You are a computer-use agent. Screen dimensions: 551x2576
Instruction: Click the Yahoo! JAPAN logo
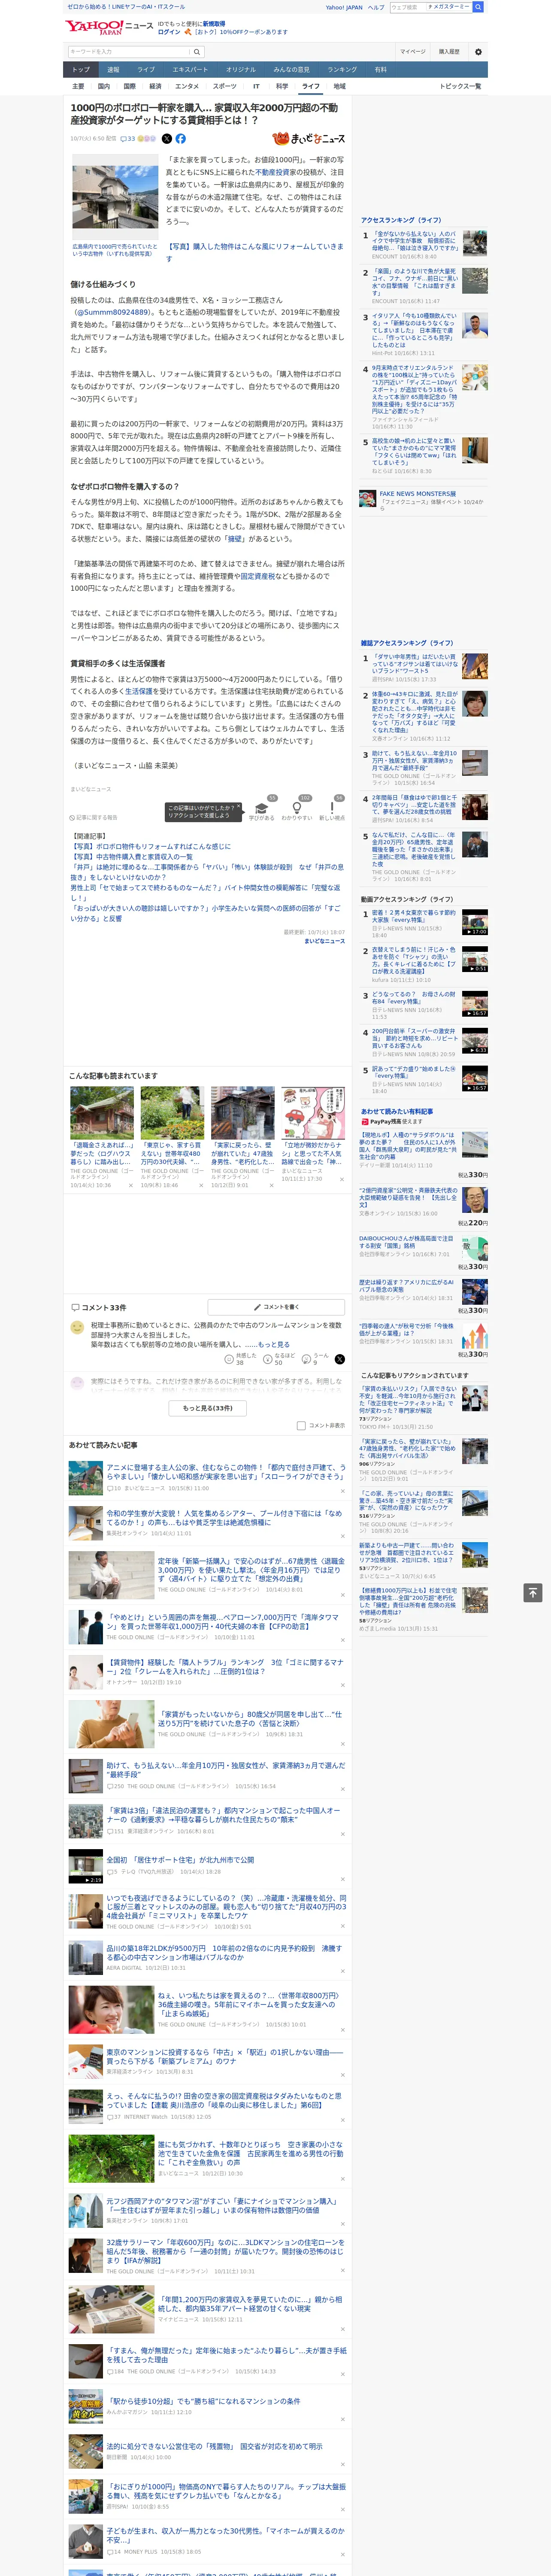(94, 27)
